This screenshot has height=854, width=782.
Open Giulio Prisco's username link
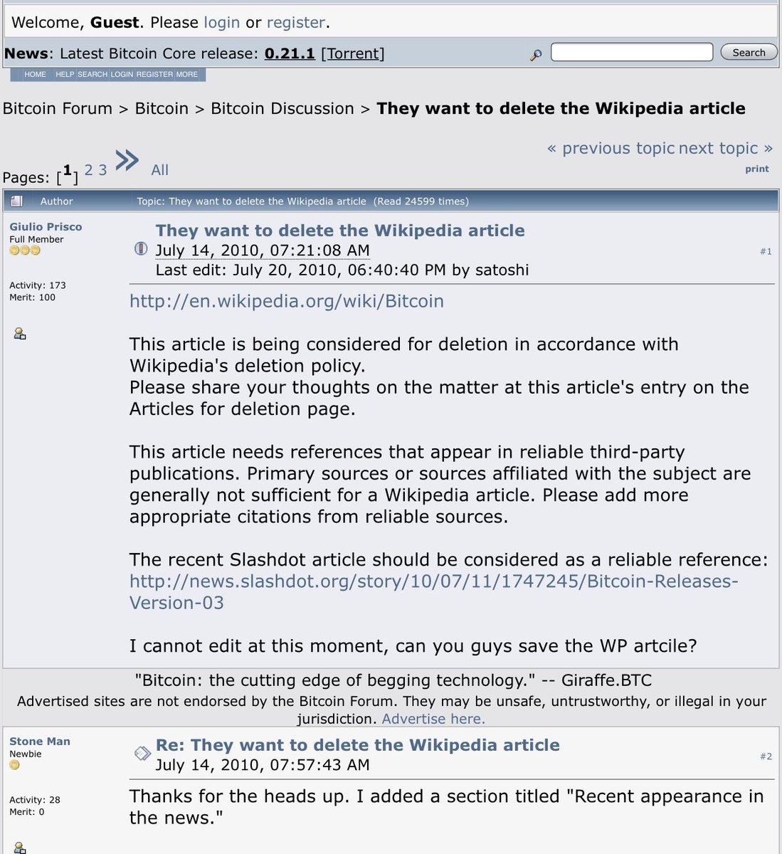[x=46, y=226]
